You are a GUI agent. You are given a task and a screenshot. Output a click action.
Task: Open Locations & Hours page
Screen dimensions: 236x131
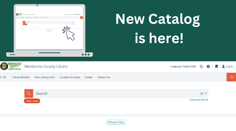pos(70,77)
